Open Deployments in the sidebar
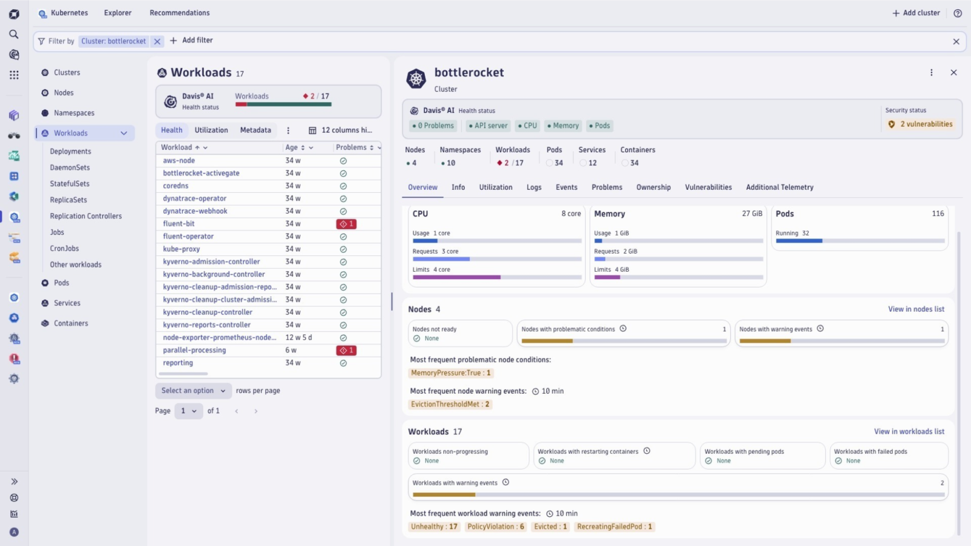Image resolution: width=971 pixels, height=546 pixels. tap(70, 152)
